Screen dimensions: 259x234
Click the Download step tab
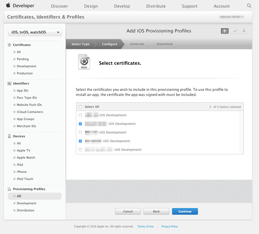pos(164,44)
